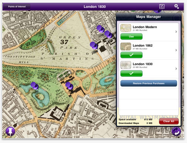Toggle the London 1830 checkmark button
Viewport: 187px width, 143px height.
131,73
